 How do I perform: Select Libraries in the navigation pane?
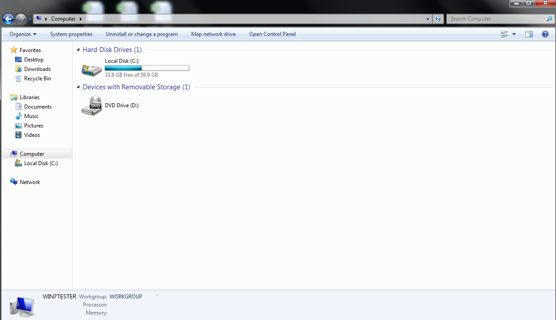30,97
